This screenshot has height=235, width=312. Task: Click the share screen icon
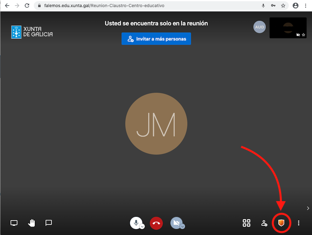[14, 223]
